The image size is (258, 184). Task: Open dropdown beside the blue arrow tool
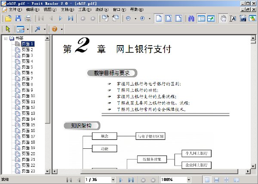[45, 29]
